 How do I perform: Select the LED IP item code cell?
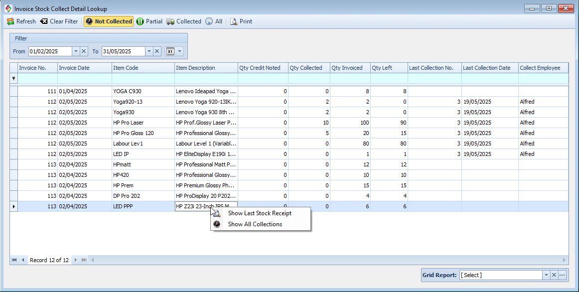point(144,154)
